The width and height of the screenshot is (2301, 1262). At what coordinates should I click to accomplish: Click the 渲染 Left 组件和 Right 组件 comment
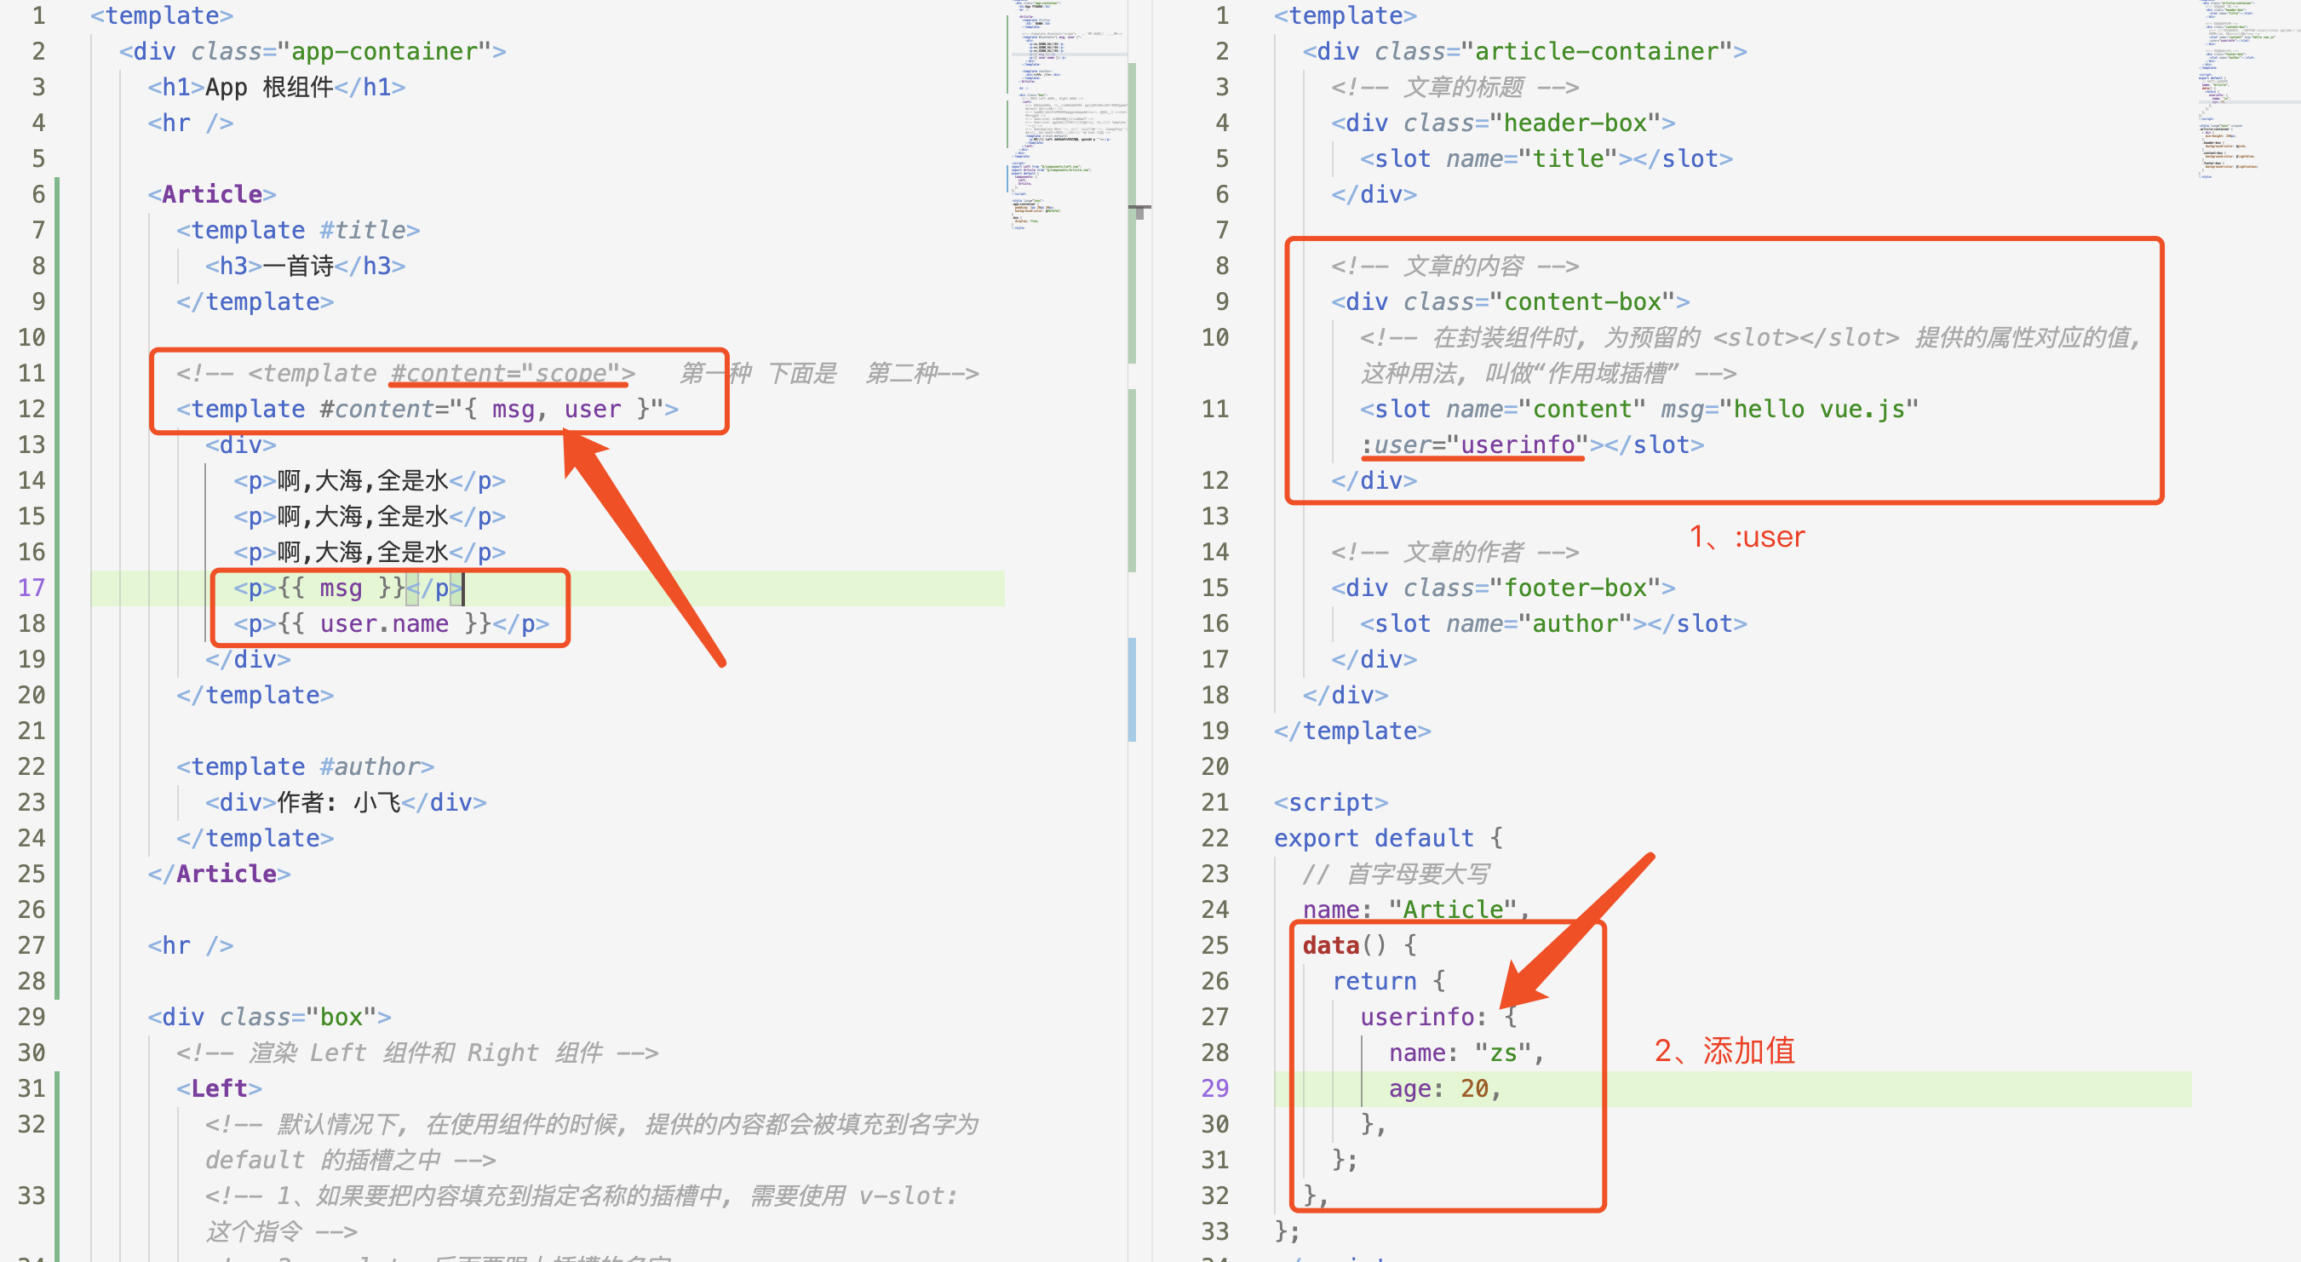(417, 1053)
